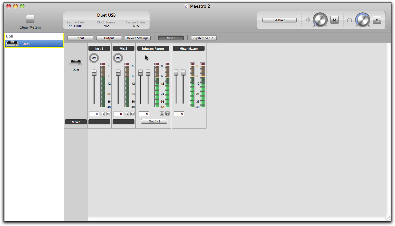This screenshot has height=226, width=395.
Task: Click the headphone volume knob
Action: click(x=363, y=20)
